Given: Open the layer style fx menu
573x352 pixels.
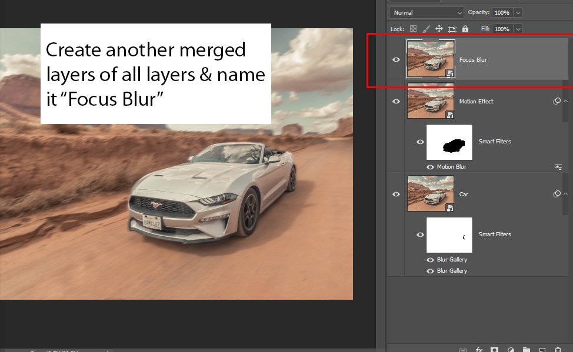Looking at the screenshot, I should [x=479, y=350].
